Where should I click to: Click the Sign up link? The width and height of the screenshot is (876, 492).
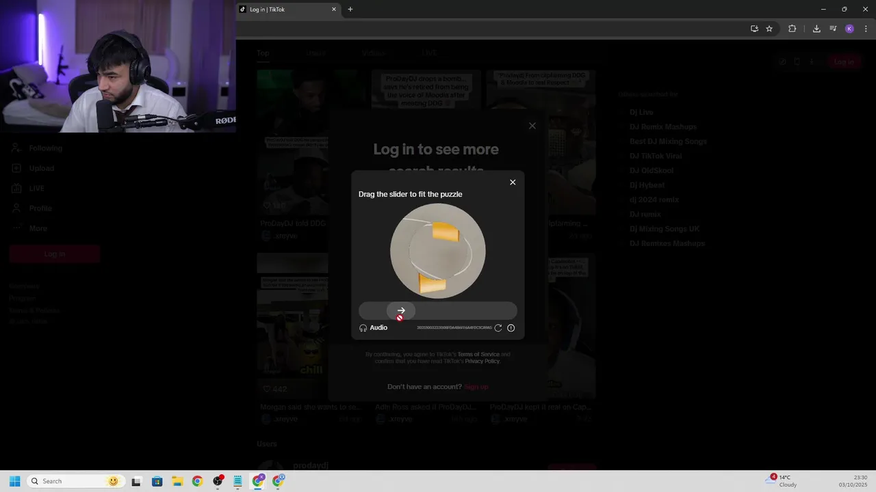[x=476, y=387]
